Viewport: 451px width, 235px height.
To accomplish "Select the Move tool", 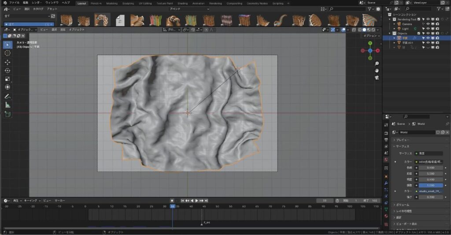I will tap(8, 62).
